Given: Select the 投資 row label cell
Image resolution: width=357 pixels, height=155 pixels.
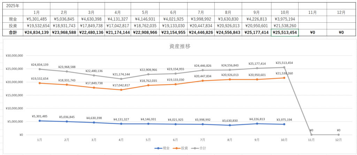Looking at the screenshot, I should [13, 25].
